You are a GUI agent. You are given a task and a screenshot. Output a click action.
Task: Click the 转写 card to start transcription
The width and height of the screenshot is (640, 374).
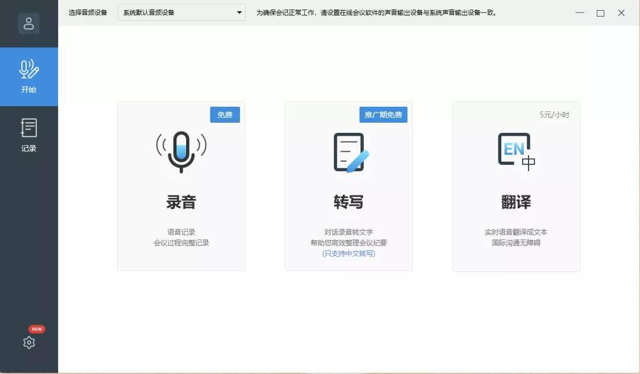pyautogui.click(x=348, y=187)
